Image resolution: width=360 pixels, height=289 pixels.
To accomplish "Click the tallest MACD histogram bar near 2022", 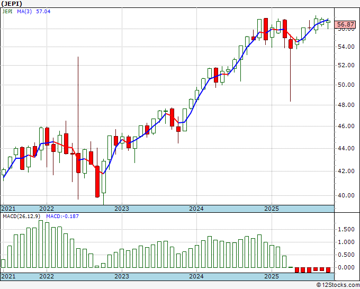I will [41, 244].
